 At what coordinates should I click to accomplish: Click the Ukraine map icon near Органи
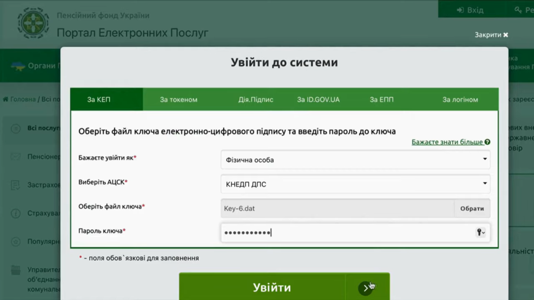[18, 66]
